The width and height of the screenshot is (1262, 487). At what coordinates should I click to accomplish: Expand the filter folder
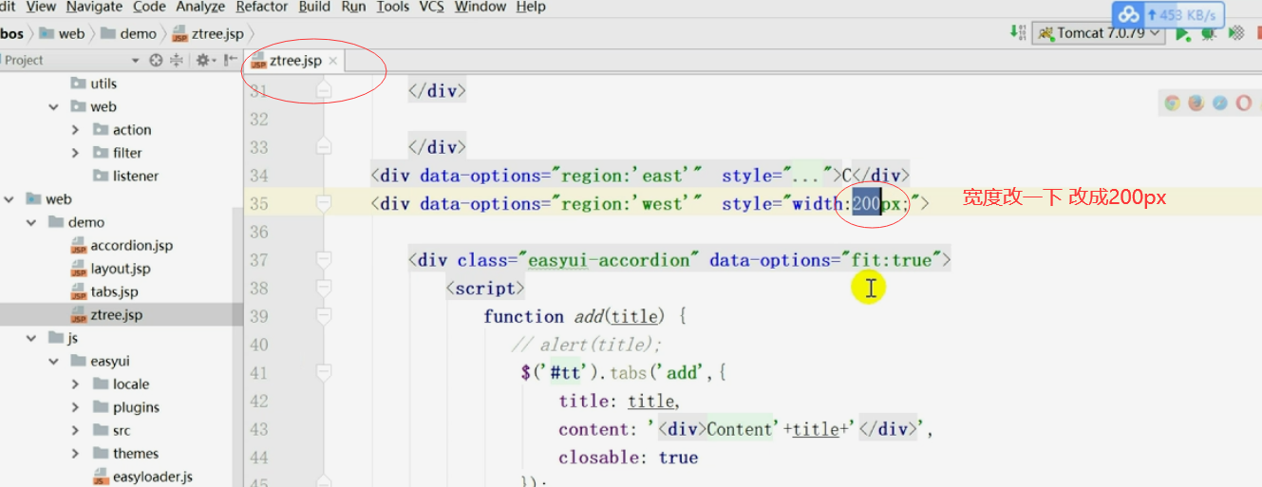(x=76, y=153)
